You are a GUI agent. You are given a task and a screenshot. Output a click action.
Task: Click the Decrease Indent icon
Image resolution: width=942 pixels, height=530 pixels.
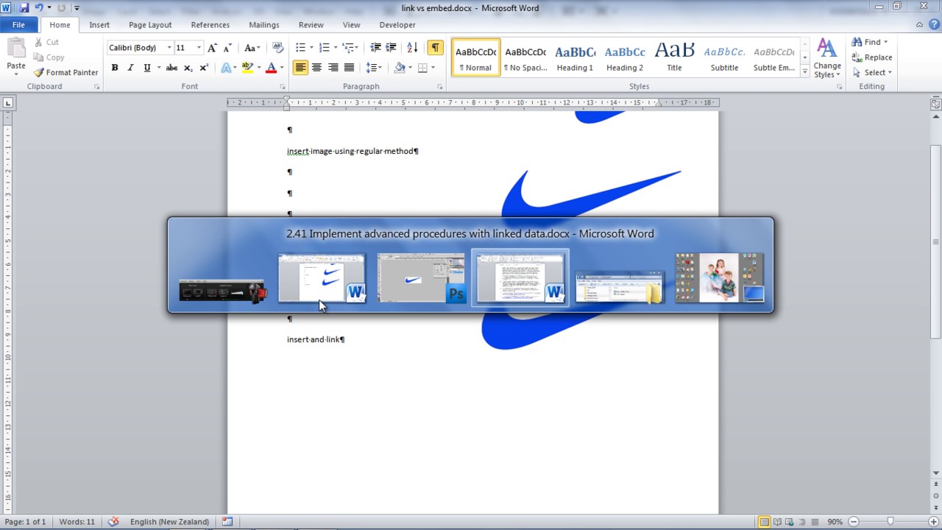[x=375, y=48]
